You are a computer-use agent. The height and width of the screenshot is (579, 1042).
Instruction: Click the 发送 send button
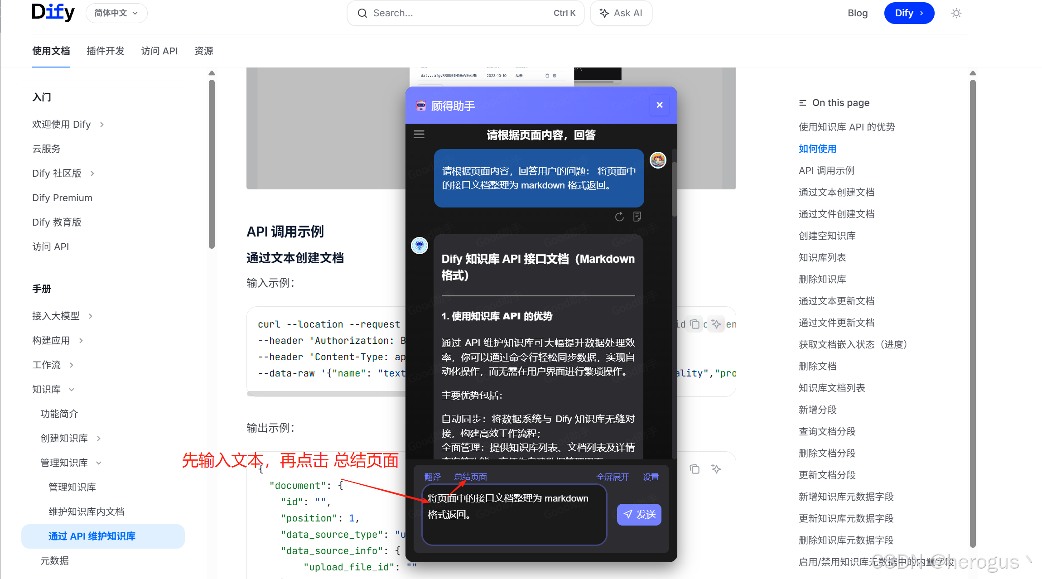click(x=639, y=515)
